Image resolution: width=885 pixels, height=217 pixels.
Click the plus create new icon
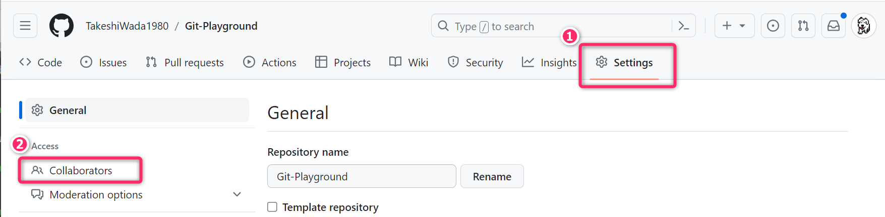(x=727, y=26)
